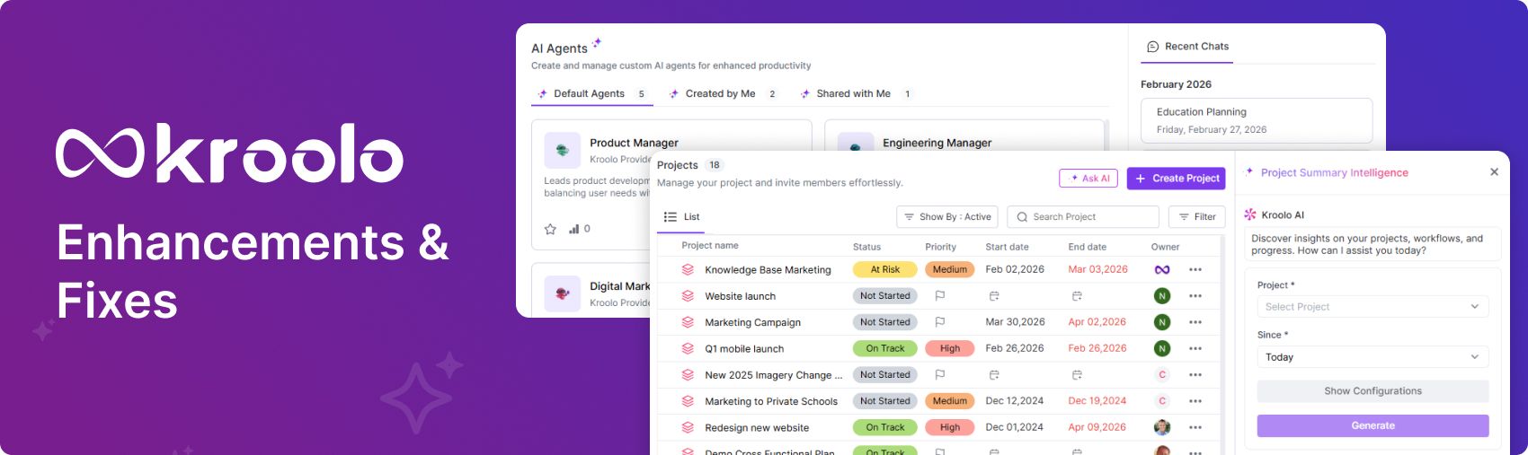
Task: Click Show Configurations button
Action: point(1373,391)
